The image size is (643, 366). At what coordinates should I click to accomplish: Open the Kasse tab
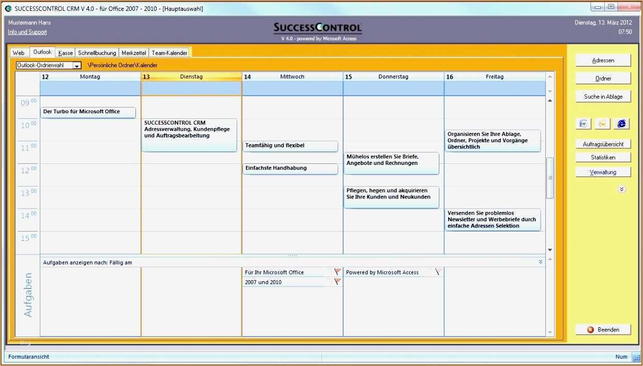pos(65,52)
